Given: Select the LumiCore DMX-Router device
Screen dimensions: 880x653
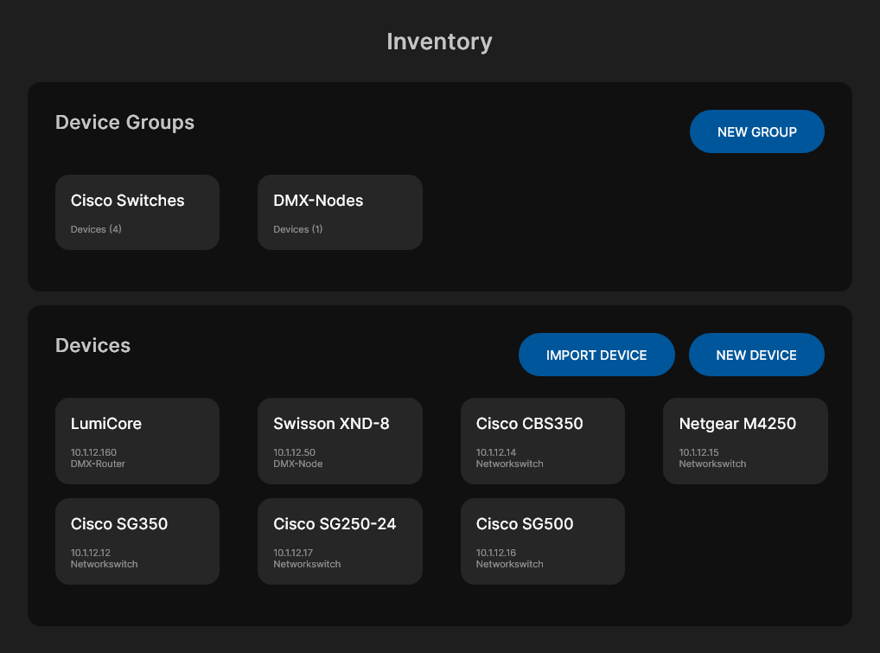Looking at the screenshot, I should pos(137,441).
